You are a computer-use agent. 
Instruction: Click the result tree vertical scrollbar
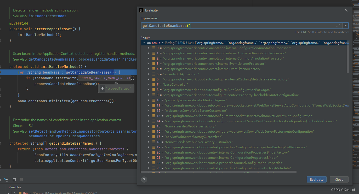(x=347, y=57)
